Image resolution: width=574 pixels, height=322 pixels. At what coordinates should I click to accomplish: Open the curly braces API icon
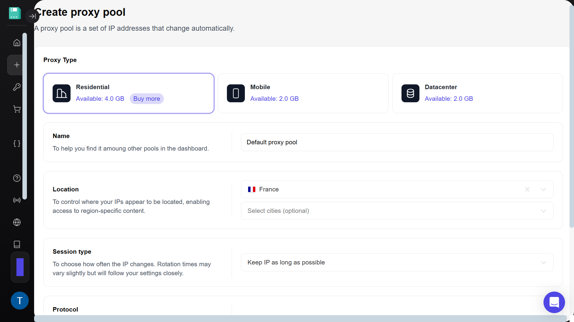17,143
